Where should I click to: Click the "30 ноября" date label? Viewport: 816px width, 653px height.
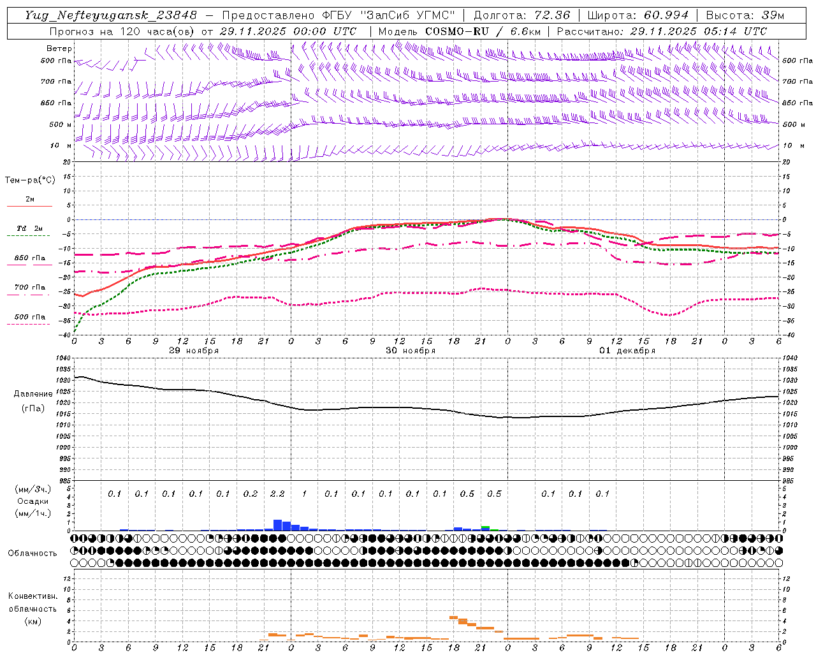[x=411, y=351]
